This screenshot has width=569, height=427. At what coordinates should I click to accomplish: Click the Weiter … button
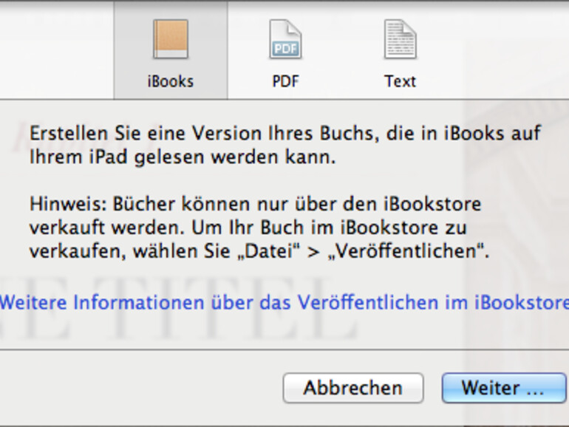point(504,388)
